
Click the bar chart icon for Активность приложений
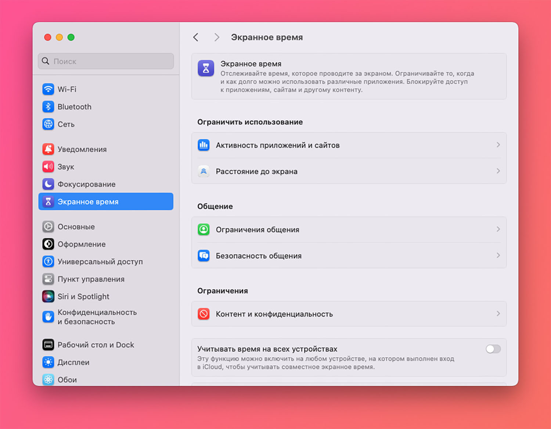pyautogui.click(x=204, y=145)
